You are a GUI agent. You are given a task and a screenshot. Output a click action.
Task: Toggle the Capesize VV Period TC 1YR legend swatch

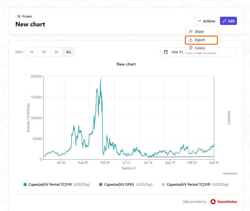pos(25,185)
